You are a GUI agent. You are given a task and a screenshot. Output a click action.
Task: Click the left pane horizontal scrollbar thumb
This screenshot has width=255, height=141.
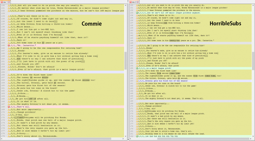click(x=75, y=139)
